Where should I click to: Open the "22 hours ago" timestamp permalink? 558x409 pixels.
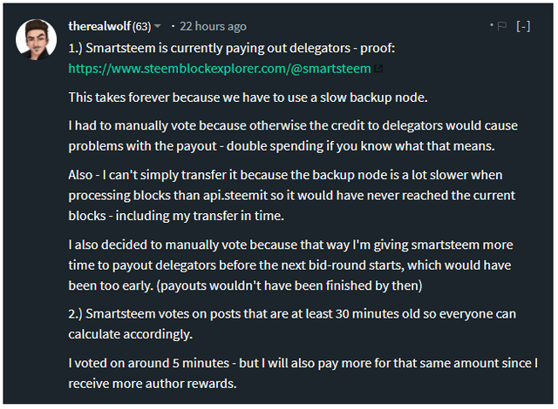(213, 26)
